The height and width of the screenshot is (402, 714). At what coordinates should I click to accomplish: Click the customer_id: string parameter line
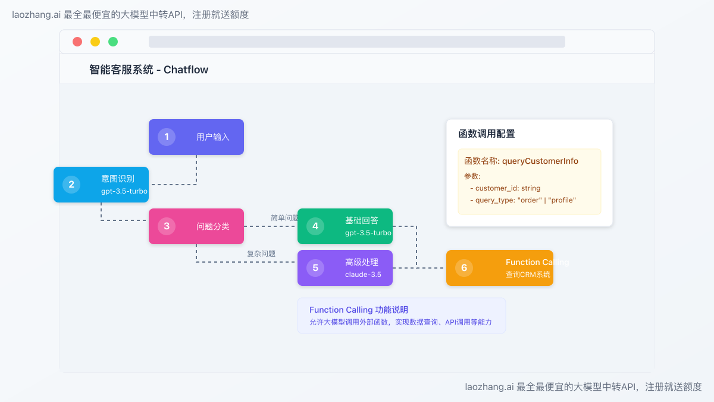pos(505,188)
